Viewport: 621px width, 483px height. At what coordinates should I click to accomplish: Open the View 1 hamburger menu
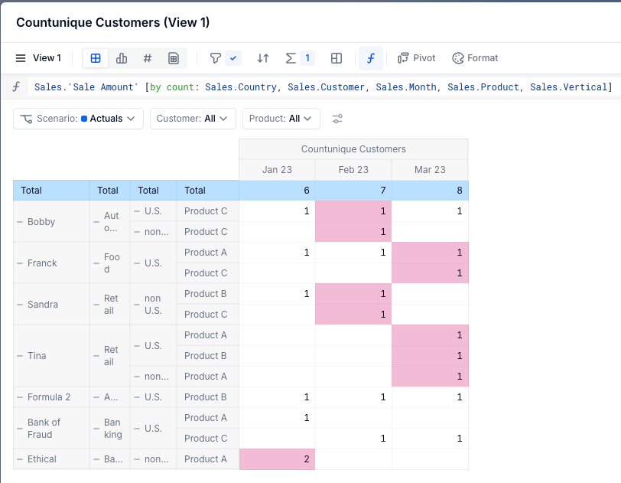point(21,58)
